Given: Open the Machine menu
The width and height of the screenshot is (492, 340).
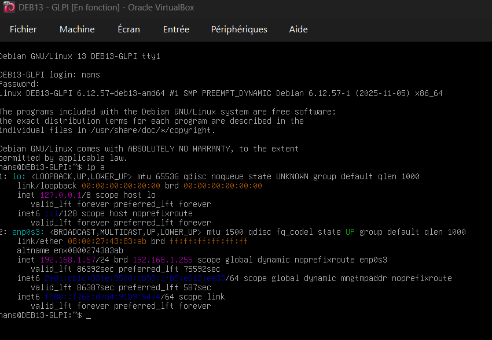Looking at the screenshot, I should coord(77,29).
